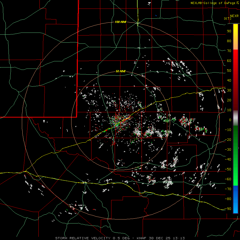This screenshot has height=240, width=240.
Task: Click the positive 90 knot scale label
Action: [229, 31]
